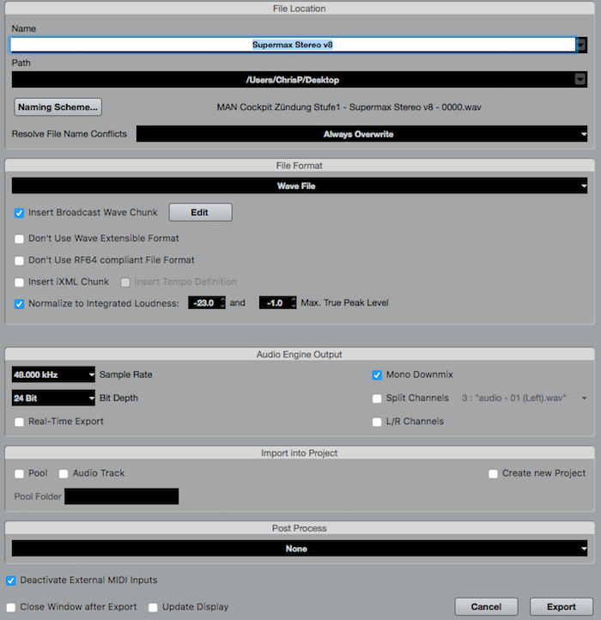Image resolution: width=601 pixels, height=620 pixels.
Task: Click the Export button
Action: pyautogui.click(x=562, y=606)
